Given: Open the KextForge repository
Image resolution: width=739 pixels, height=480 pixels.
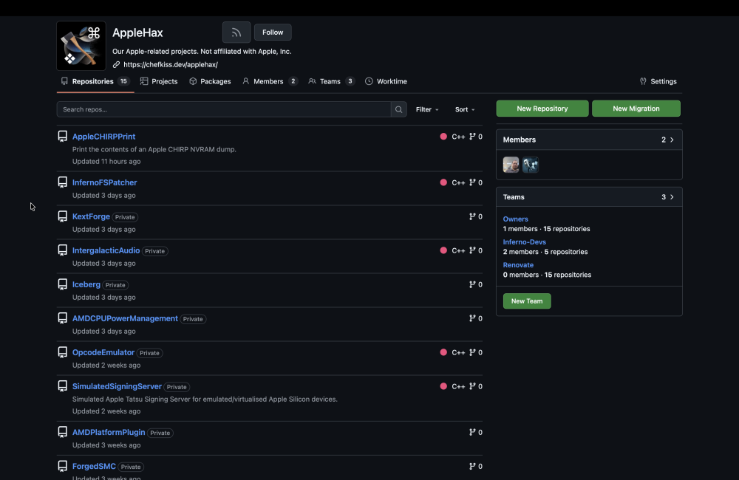Looking at the screenshot, I should 91,216.
